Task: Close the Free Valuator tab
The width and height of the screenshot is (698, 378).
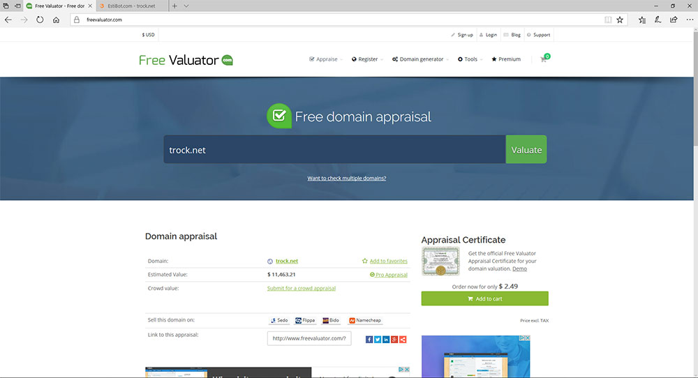Action: [90, 6]
